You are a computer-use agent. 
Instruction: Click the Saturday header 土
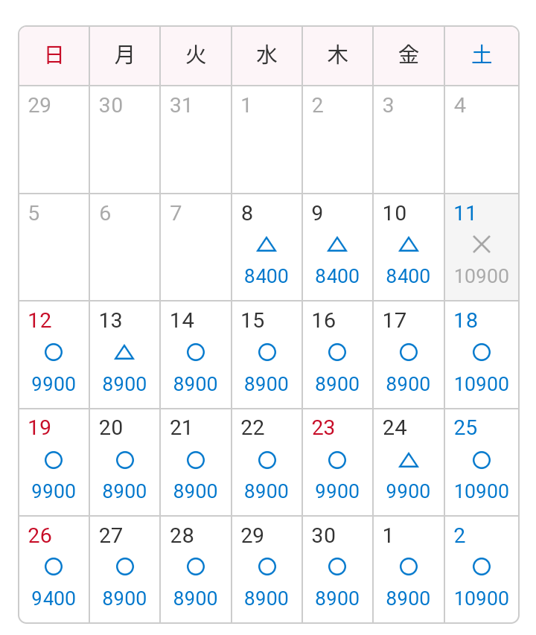click(x=482, y=56)
